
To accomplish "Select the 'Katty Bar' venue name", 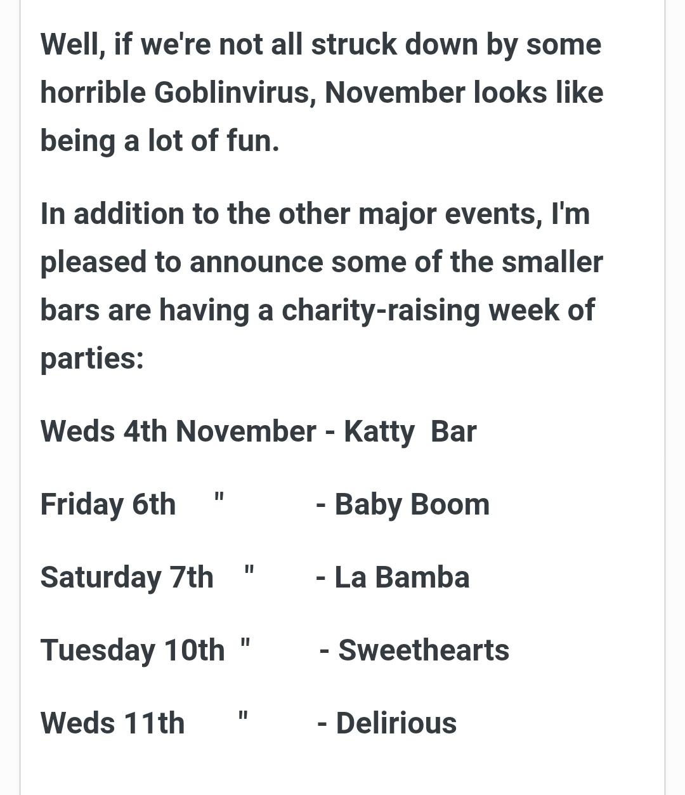I will tap(410, 433).
